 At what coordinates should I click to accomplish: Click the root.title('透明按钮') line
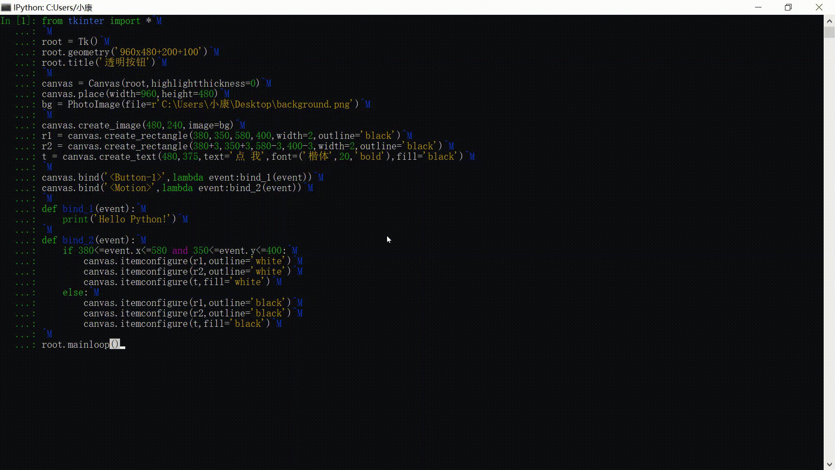click(98, 63)
